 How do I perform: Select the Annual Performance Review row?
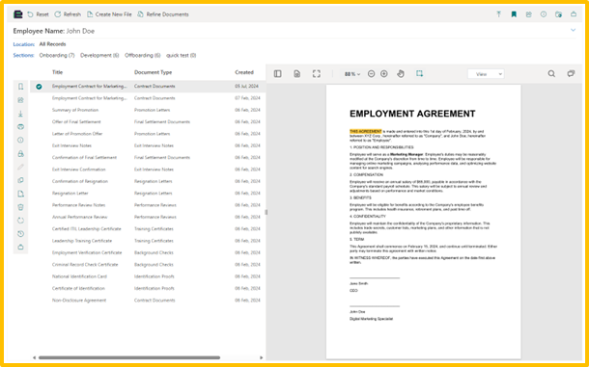click(148, 217)
